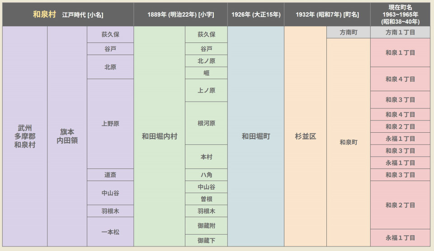
Task: Select the 御蔵附 cell
Action: pyautogui.click(x=206, y=225)
